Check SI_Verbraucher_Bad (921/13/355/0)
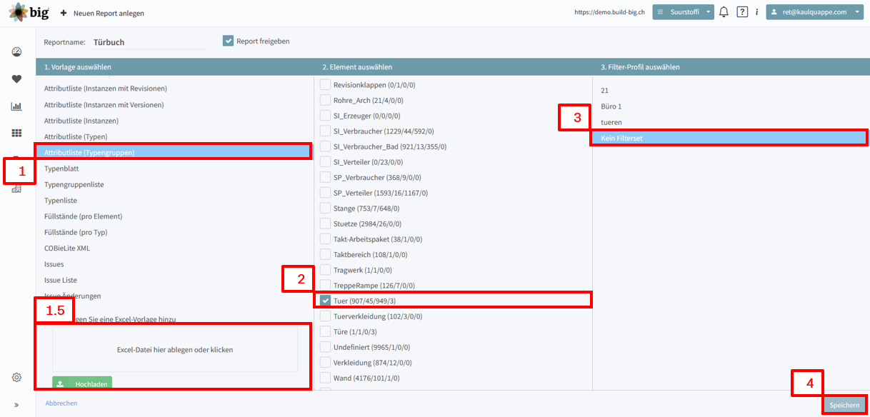This screenshot has width=870, height=417. pyautogui.click(x=325, y=146)
